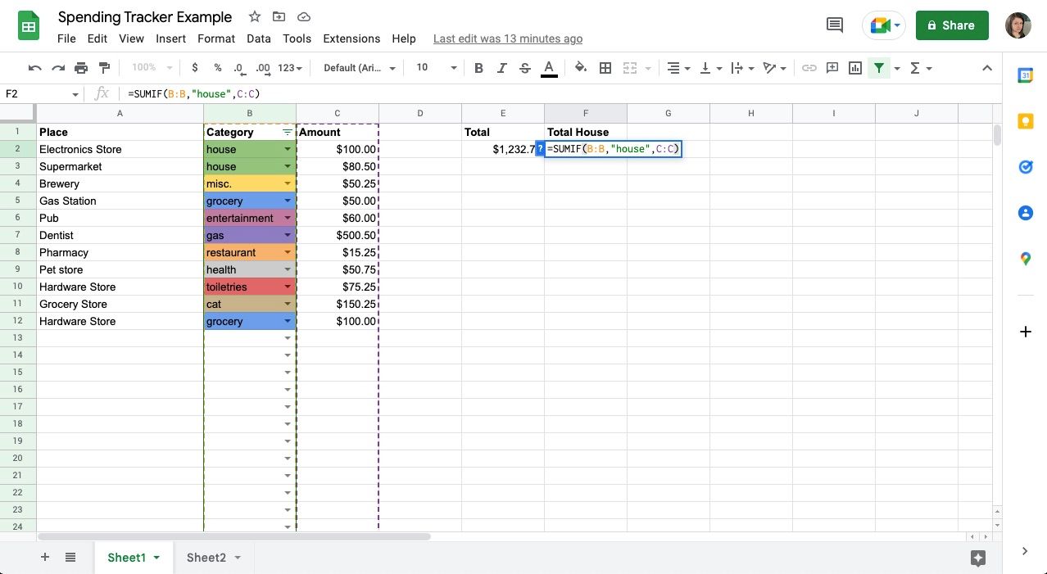Open text rotation options
1047x574 pixels.
(x=774, y=68)
